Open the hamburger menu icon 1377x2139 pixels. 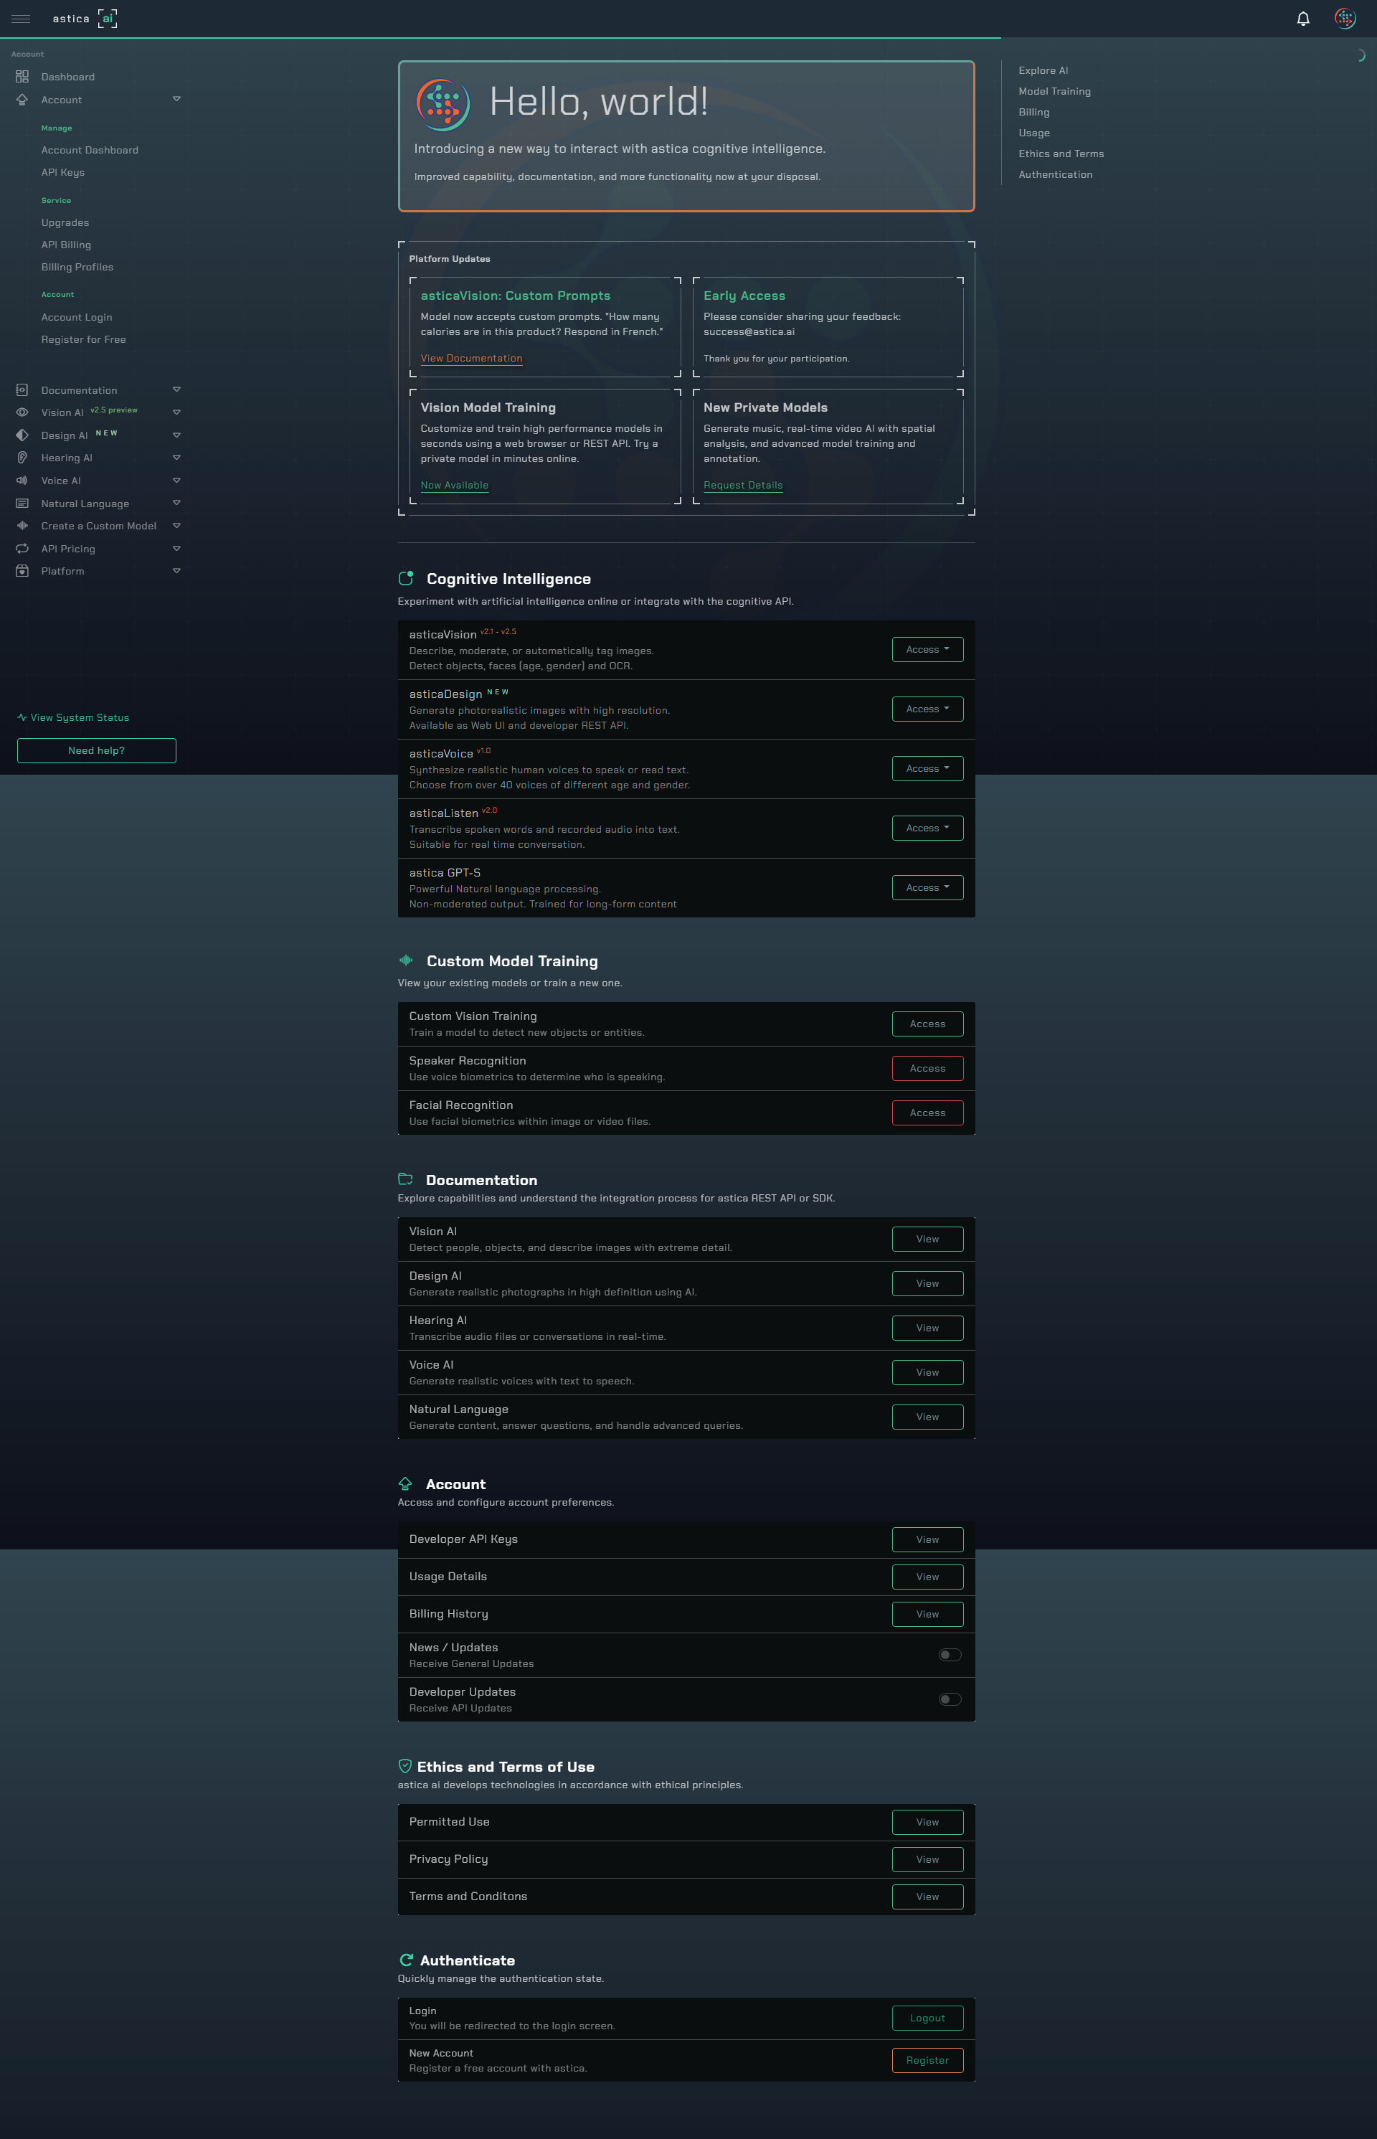pyautogui.click(x=21, y=19)
